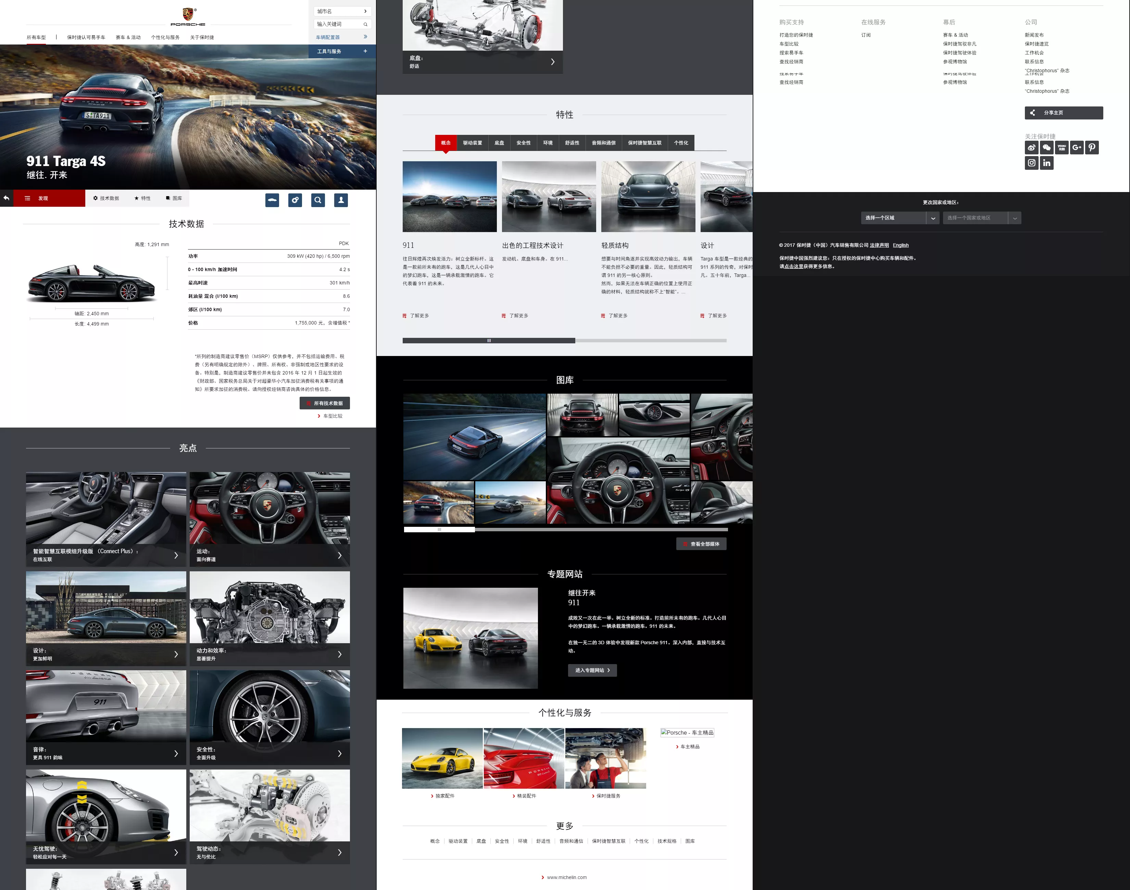Click the share icon in 分享主页
The width and height of the screenshot is (1130, 890).
click(1032, 113)
